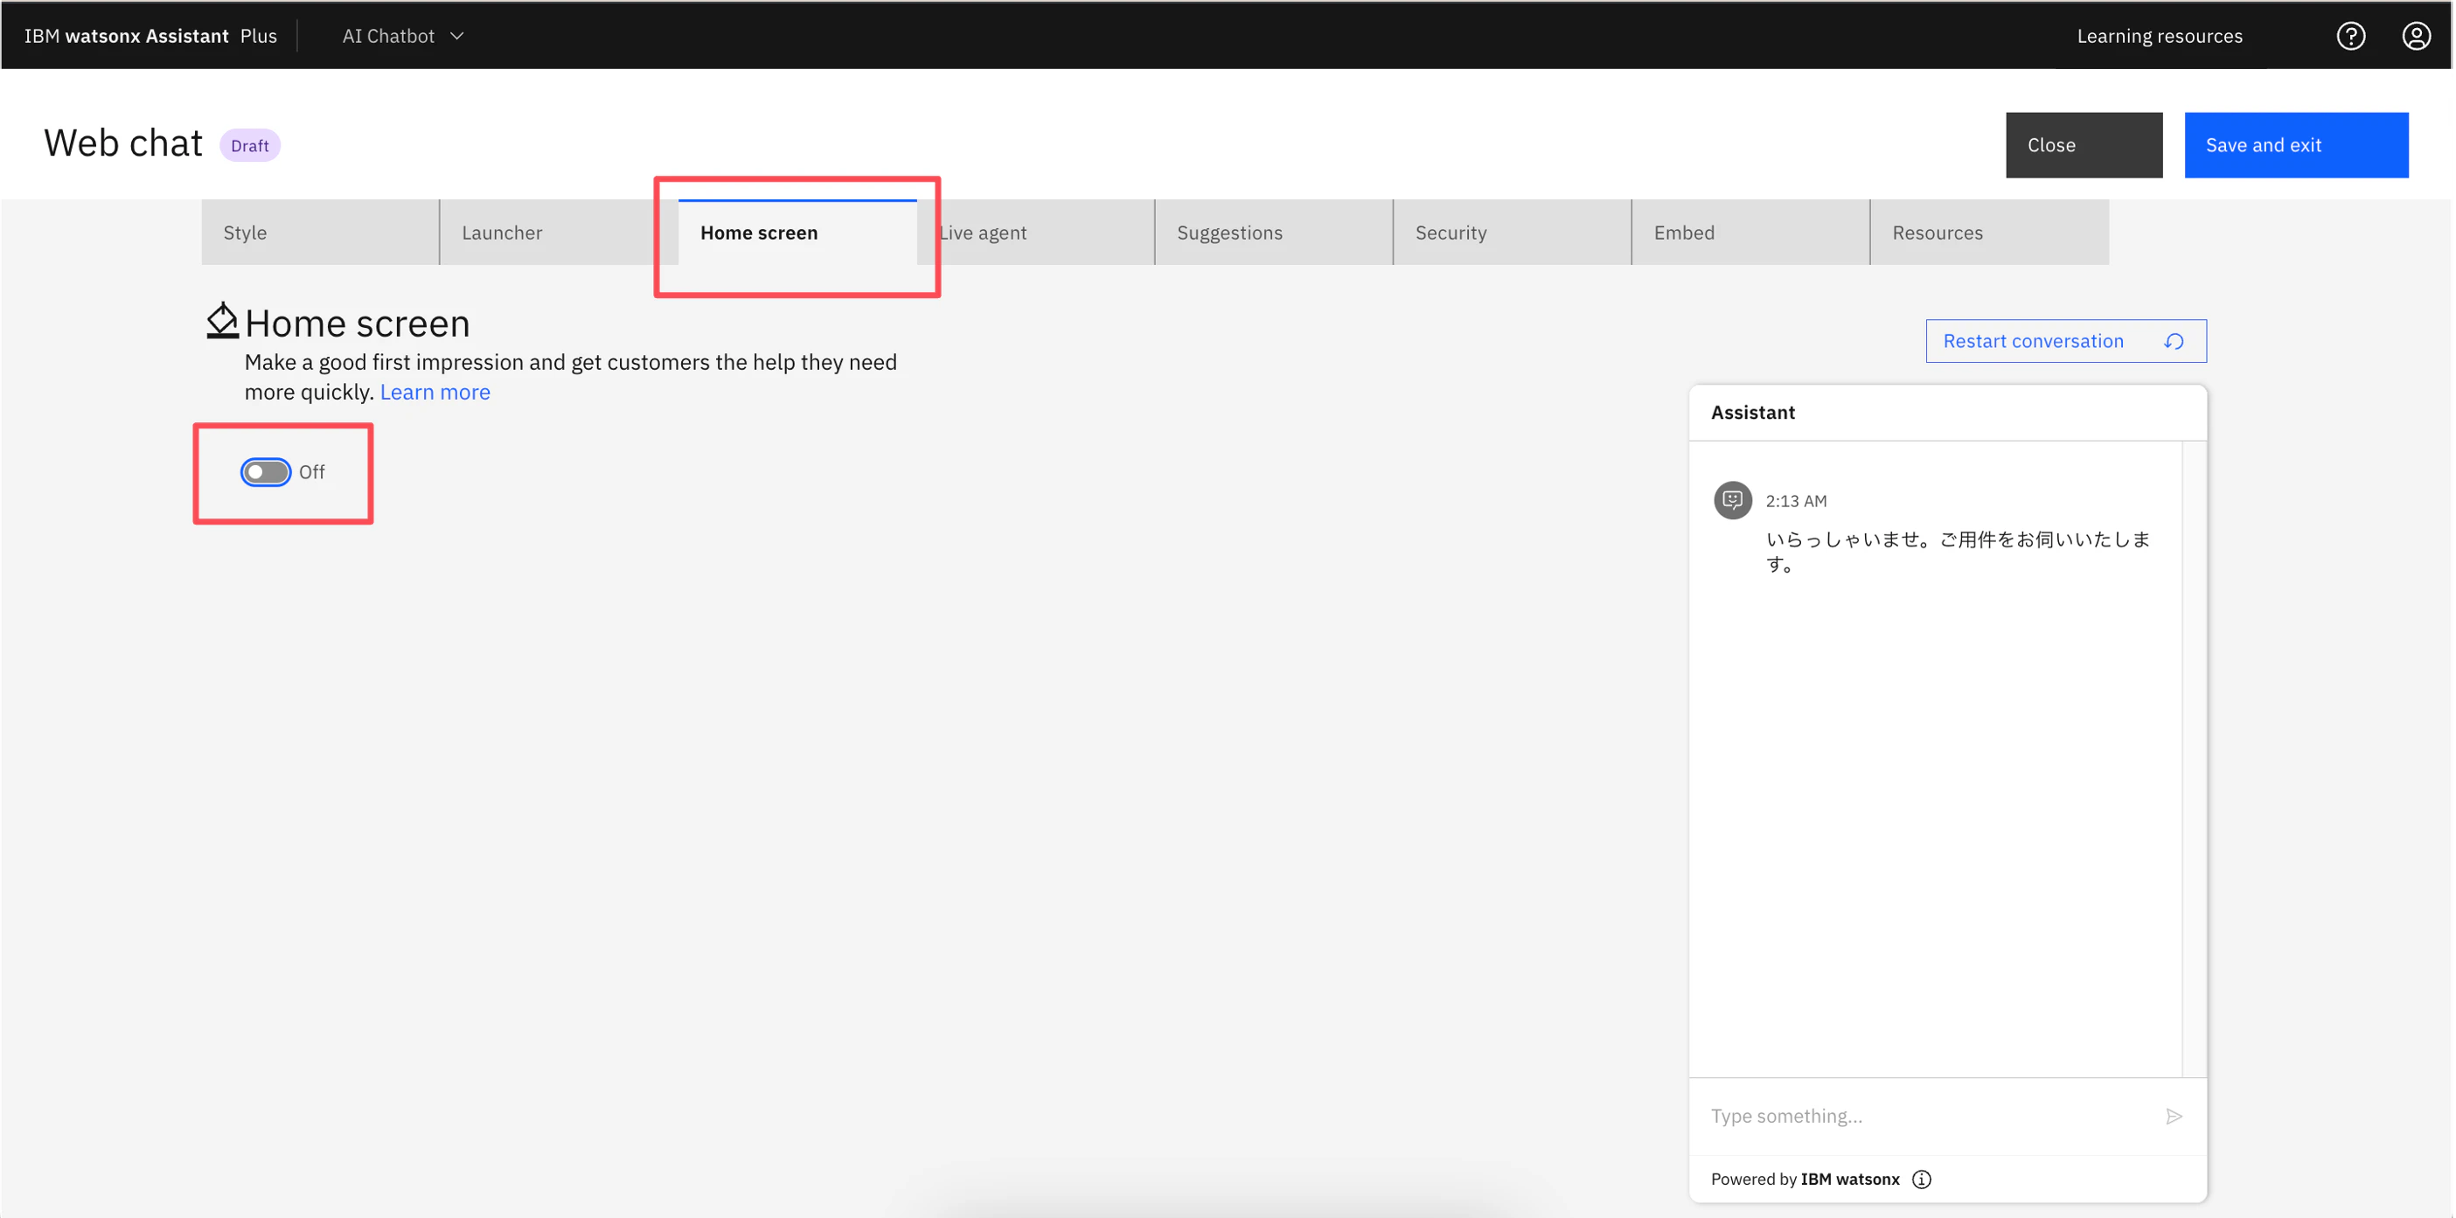Viewport: 2456px width, 1218px height.
Task: Toggle the Home screen switch on
Action: (265, 472)
